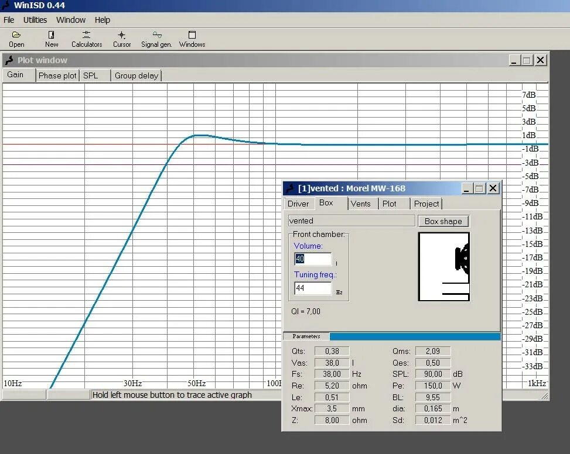This screenshot has width=570, height=454.
Task: Select the Driver tab in vented window
Action: tap(298, 204)
